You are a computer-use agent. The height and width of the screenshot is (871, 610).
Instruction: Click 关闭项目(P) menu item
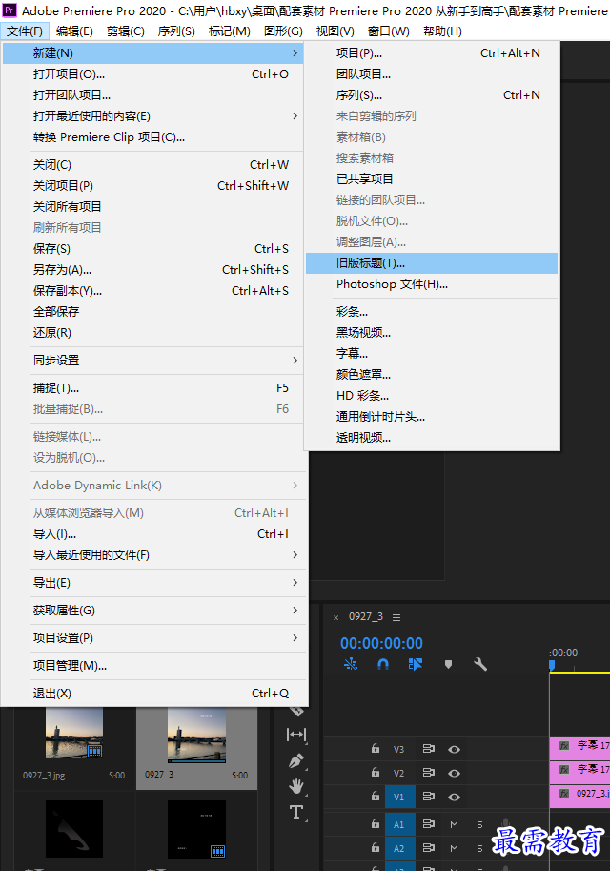pos(152,185)
